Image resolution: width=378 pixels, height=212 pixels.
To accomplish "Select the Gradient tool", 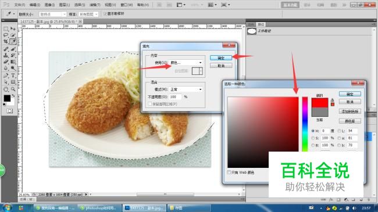I will coord(13,62).
